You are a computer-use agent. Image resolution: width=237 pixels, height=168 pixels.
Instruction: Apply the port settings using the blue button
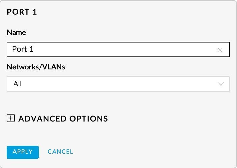point(23,152)
